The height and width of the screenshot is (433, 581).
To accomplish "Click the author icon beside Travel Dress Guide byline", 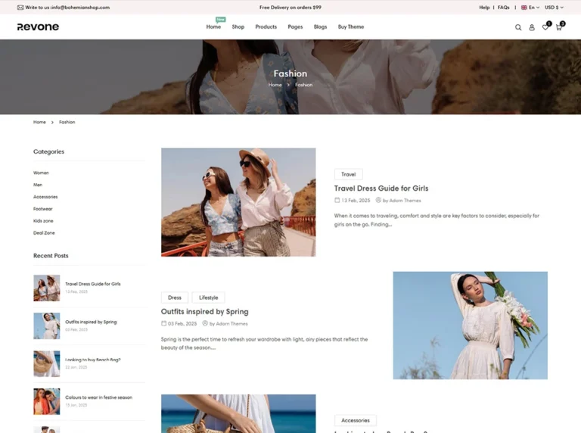I will pyautogui.click(x=378, y=200).
